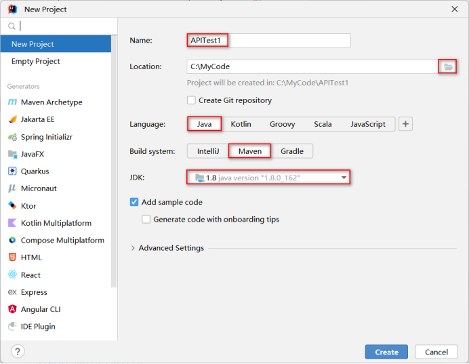469x364 pixels.
Task: Expand Advanced Settings section
Action: point(133,248)
